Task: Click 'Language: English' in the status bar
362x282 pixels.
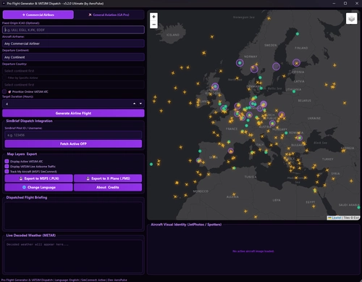Action: pos(67,280)
